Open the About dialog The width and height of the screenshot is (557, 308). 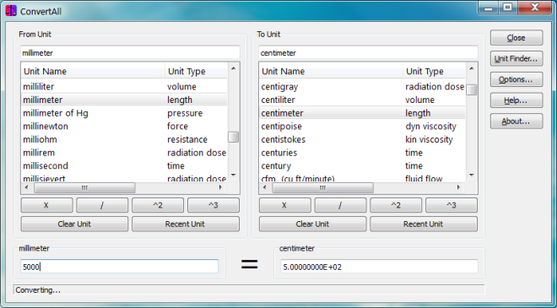516,122
